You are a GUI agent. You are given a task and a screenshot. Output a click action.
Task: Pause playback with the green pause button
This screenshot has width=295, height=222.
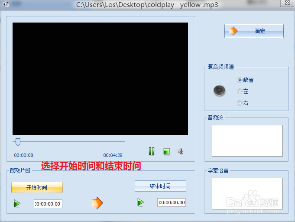pyautogui.click(x=152, y=151)
